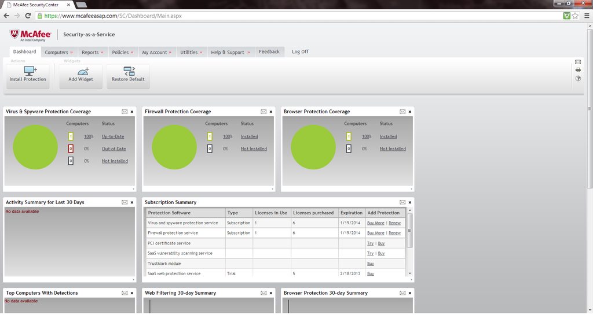Viewport: 593px width, 322px height.
Task: Bookmark this page with the star icon
Action: (575, 16)
